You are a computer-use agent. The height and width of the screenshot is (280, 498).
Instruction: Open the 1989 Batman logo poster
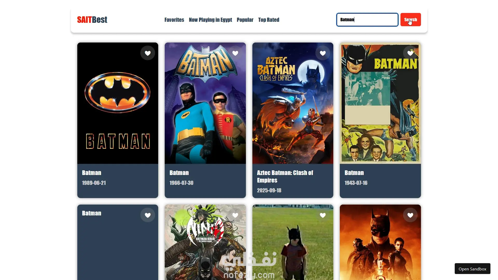(117, 109)
